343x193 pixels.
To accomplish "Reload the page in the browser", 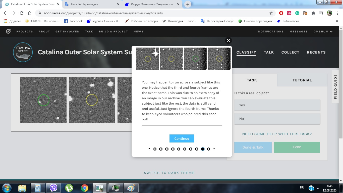I will [22, 13].
